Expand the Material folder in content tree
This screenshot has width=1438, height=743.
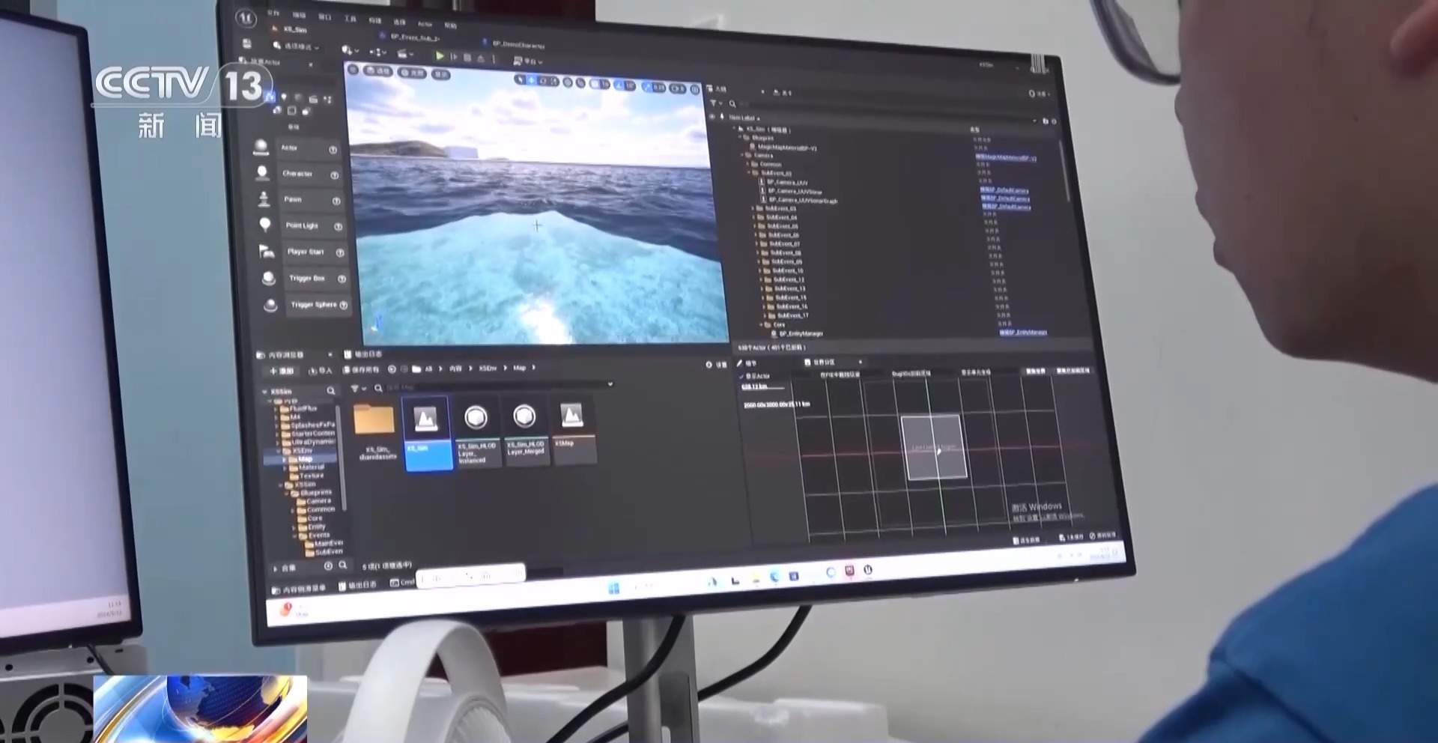[x=285, y=467]
